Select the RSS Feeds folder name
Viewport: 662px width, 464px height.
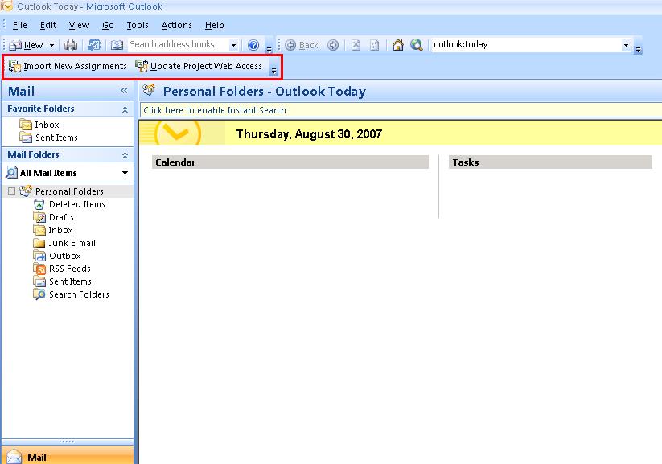pos(70,269)
